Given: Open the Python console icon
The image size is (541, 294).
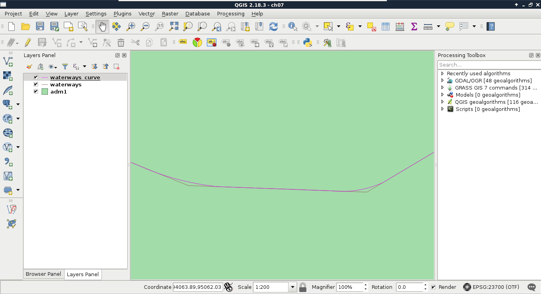Looking at the screenshot, I should coord(308,42).
